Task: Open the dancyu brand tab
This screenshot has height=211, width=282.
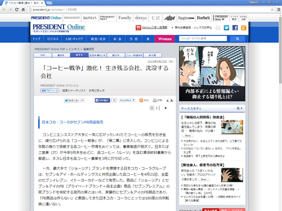Action: tap(141, 18)
